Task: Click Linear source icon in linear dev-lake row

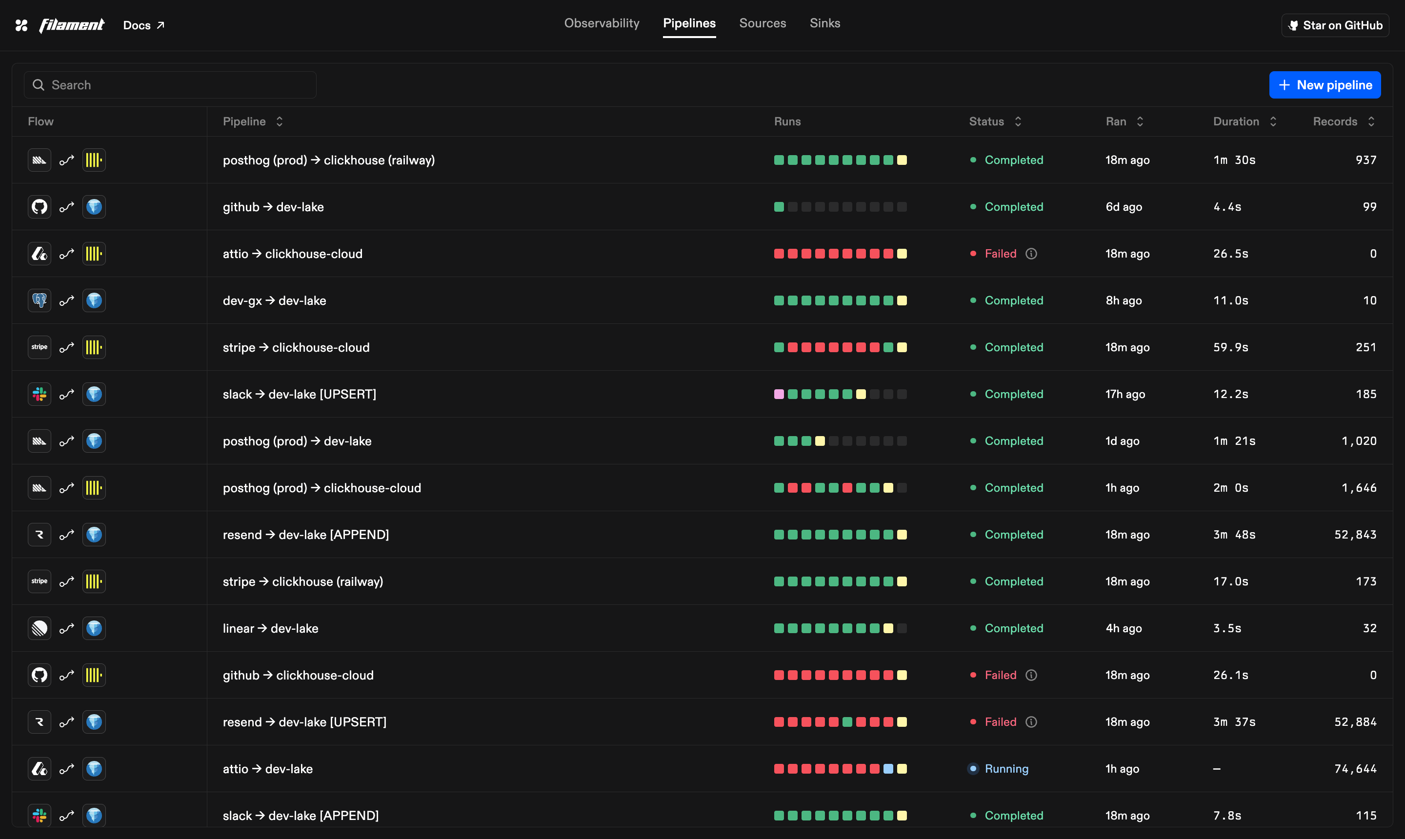Action: (x=40, y=628)
